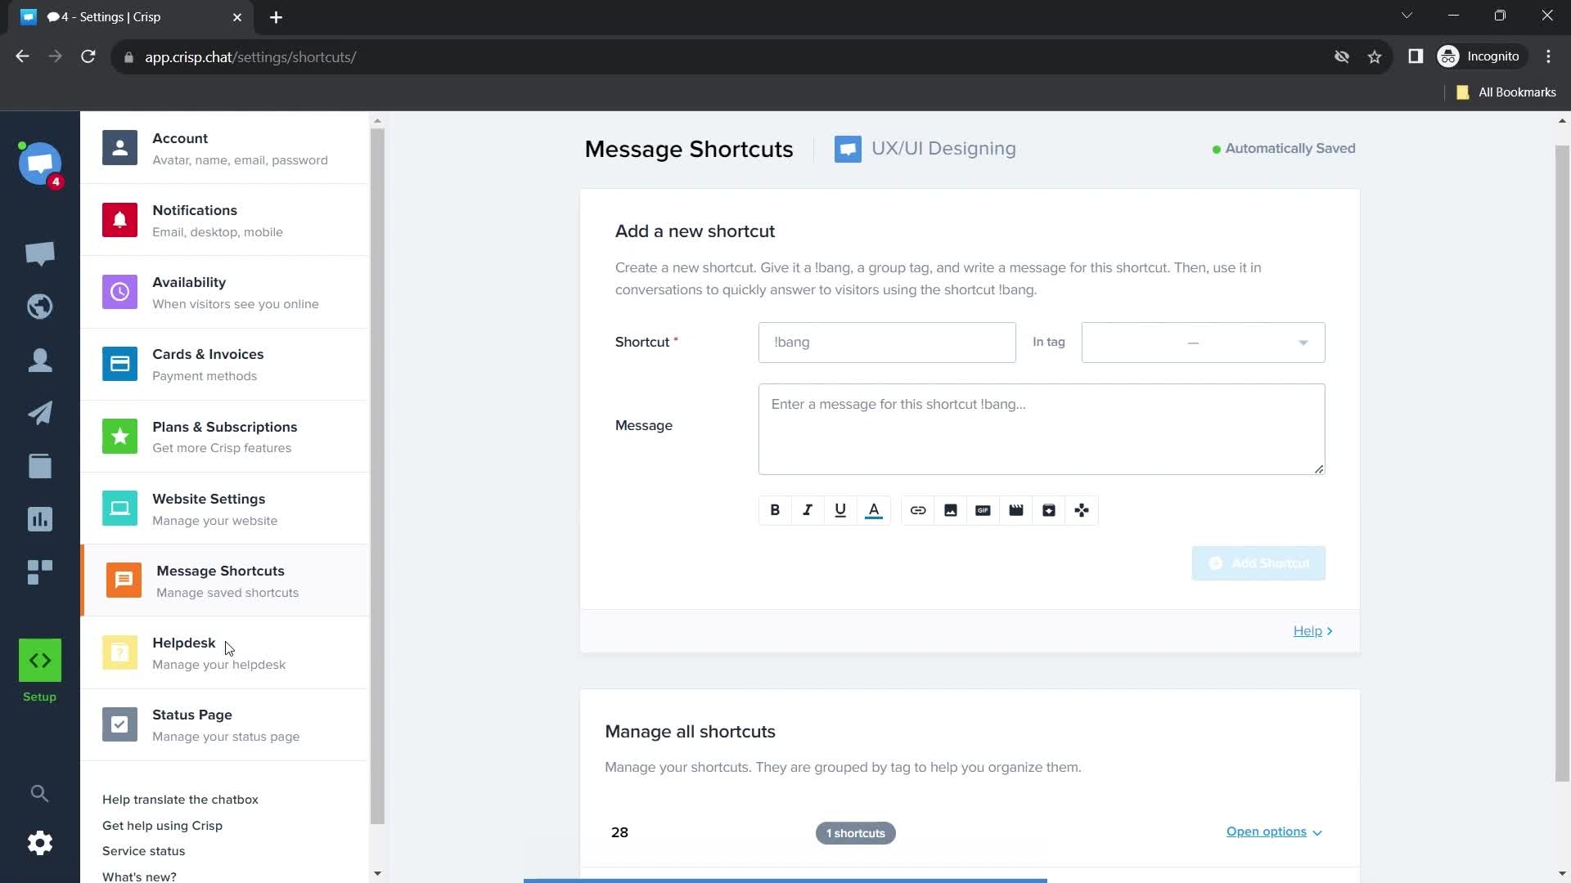Select Message Shortcuts in sidebar
The image size is (1571, 883).
pos(220,581)
